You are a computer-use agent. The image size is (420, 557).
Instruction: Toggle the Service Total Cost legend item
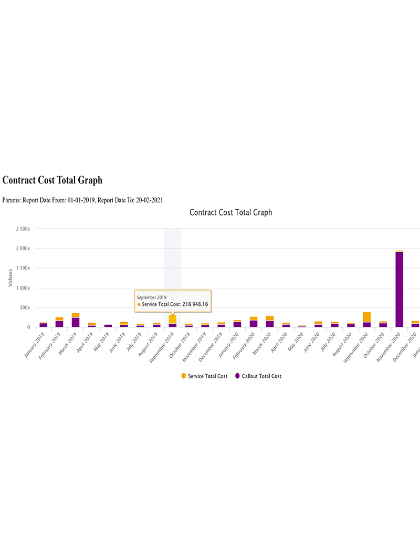click(207, 376)
